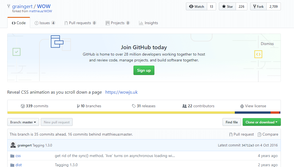The width and height of the screenshot is (294, 167).
Task: View the 339 commits history
Action: pyautogui.click(x=35, y=106)
